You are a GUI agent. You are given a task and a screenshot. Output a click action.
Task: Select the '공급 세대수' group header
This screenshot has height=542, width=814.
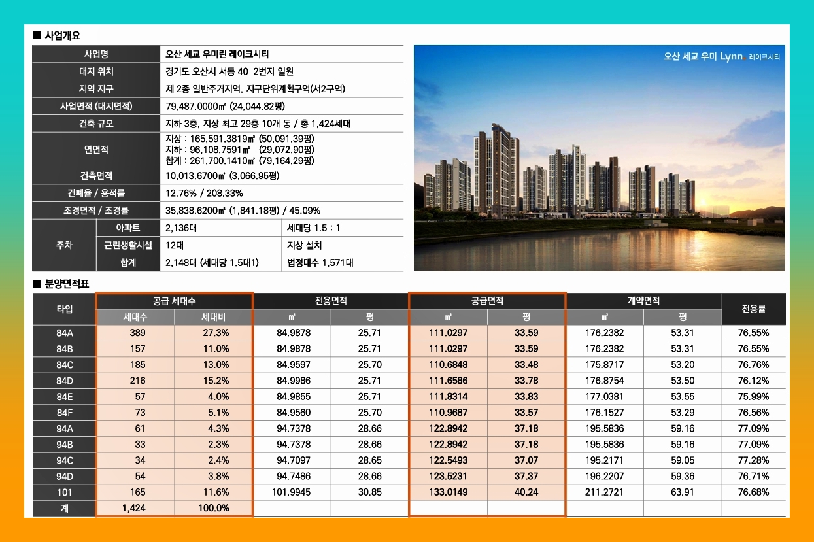(175, 301)
